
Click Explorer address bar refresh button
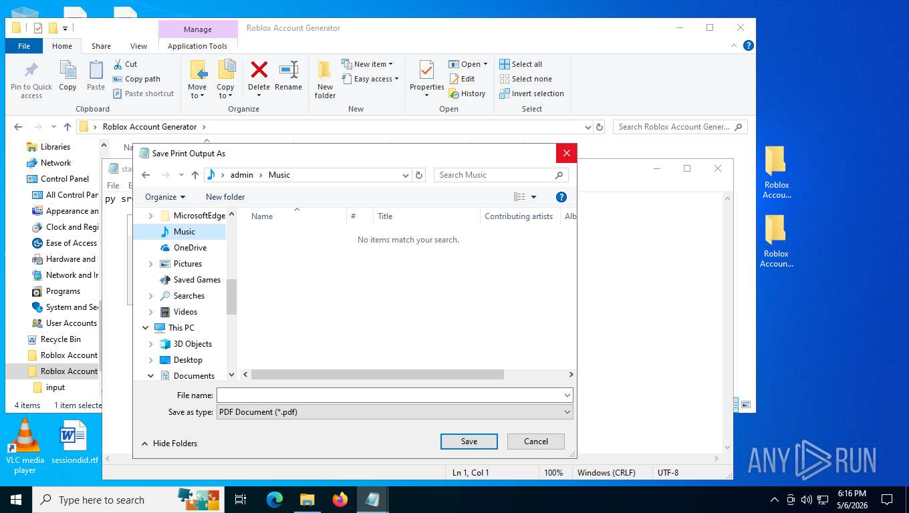tap(600, 127)
